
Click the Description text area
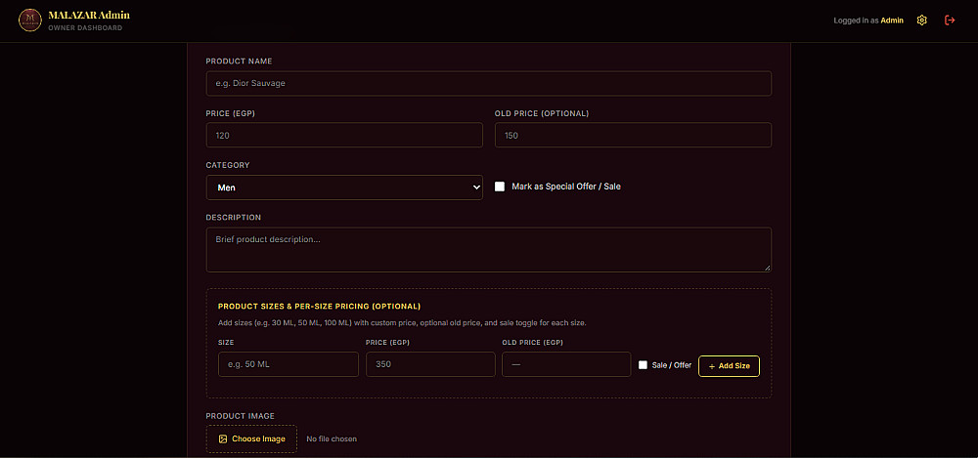click(x=489, y=250)
